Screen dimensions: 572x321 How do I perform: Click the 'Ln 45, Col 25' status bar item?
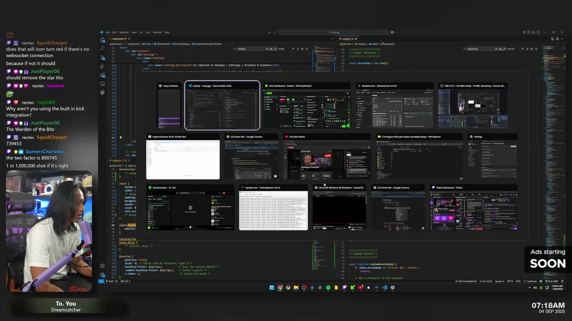click(486, 281)
